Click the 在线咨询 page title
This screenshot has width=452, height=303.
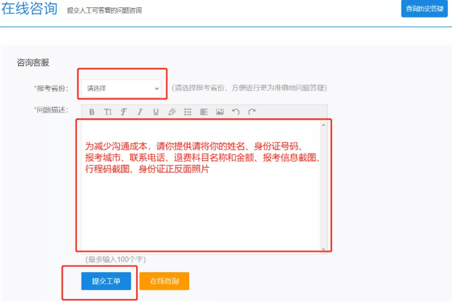tap(30, 8)
